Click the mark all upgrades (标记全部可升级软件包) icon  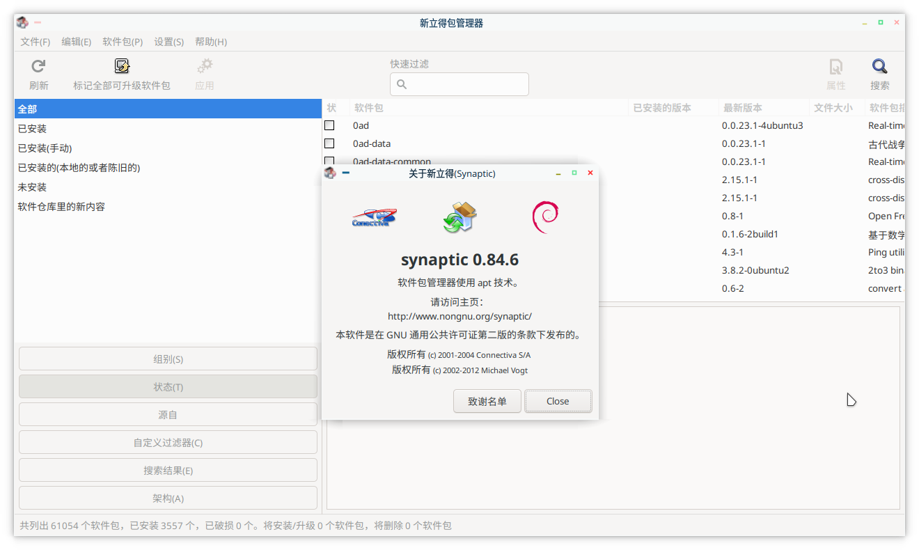(x=122, y=66)
